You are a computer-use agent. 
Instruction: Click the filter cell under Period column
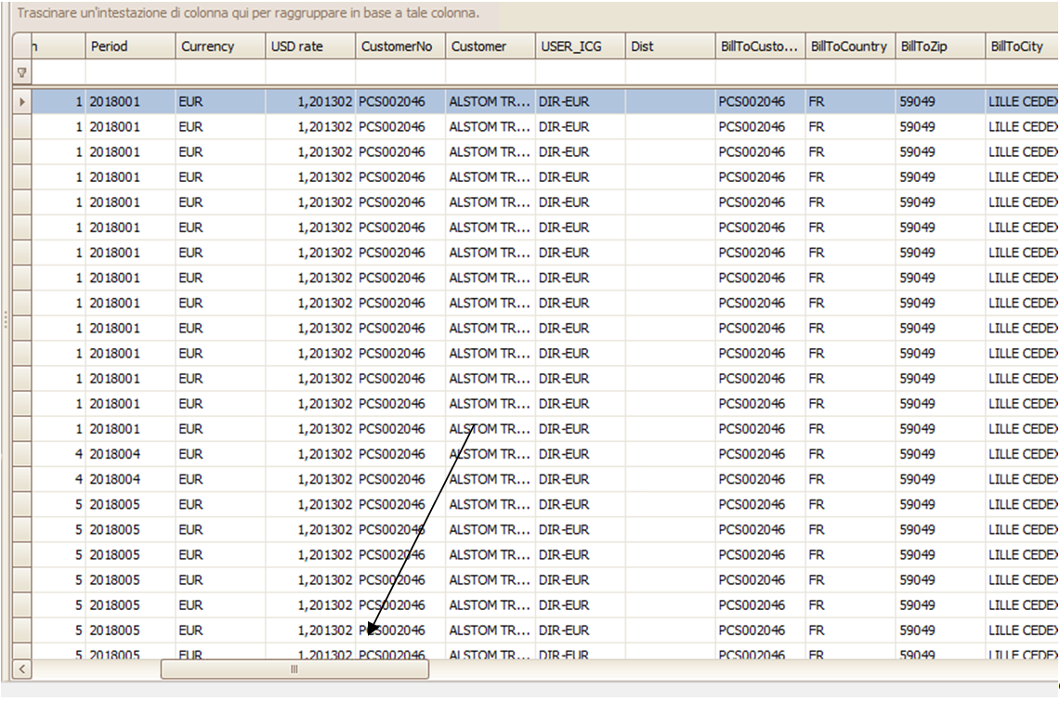pos(130,71)
